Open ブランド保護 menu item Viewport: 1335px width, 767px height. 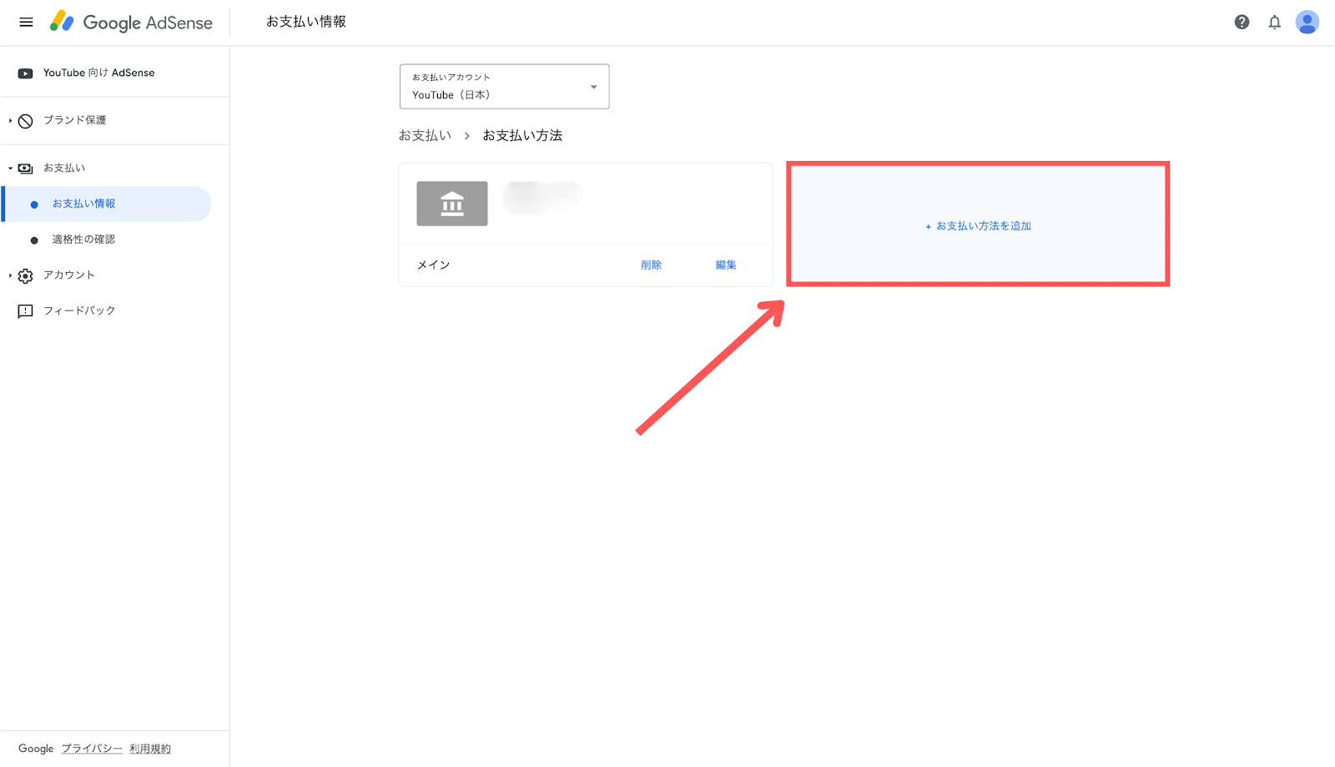(x=75, y=120)
